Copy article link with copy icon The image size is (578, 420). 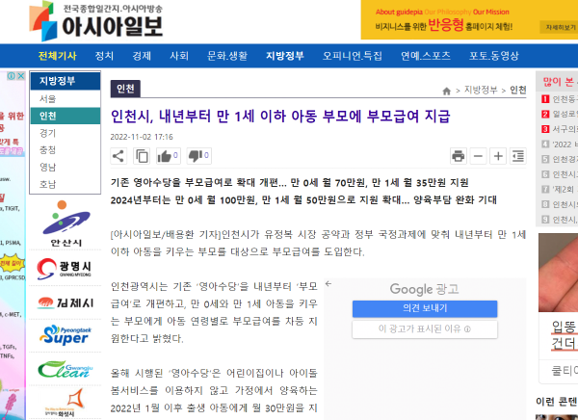coord(142,156)
